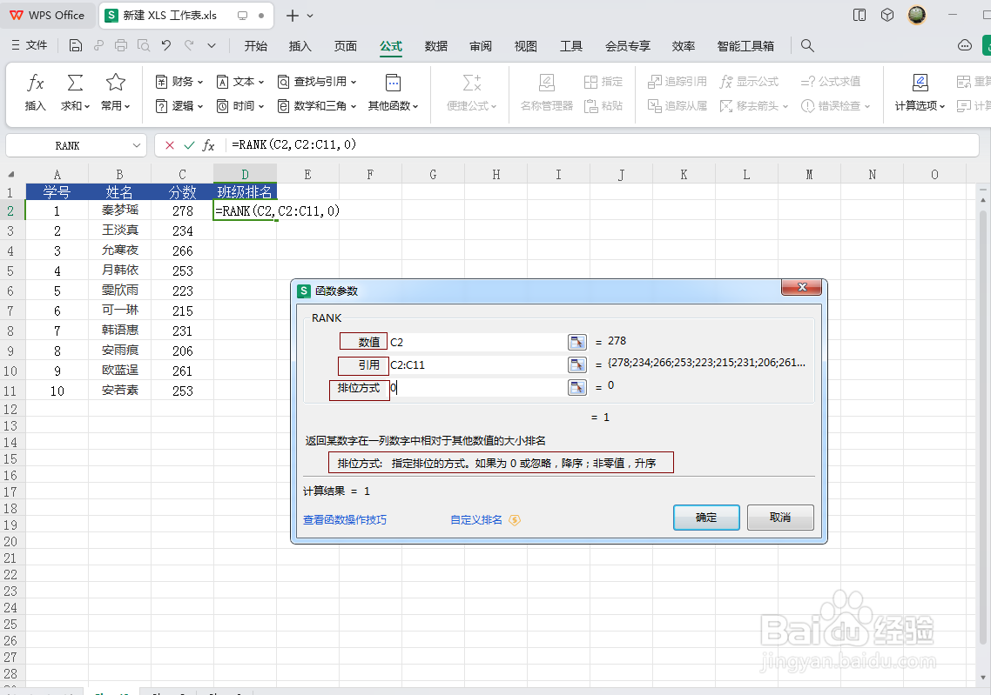The image size is (991, 695).
Task: Click the user avatar icon
Action: coord(916,15)
